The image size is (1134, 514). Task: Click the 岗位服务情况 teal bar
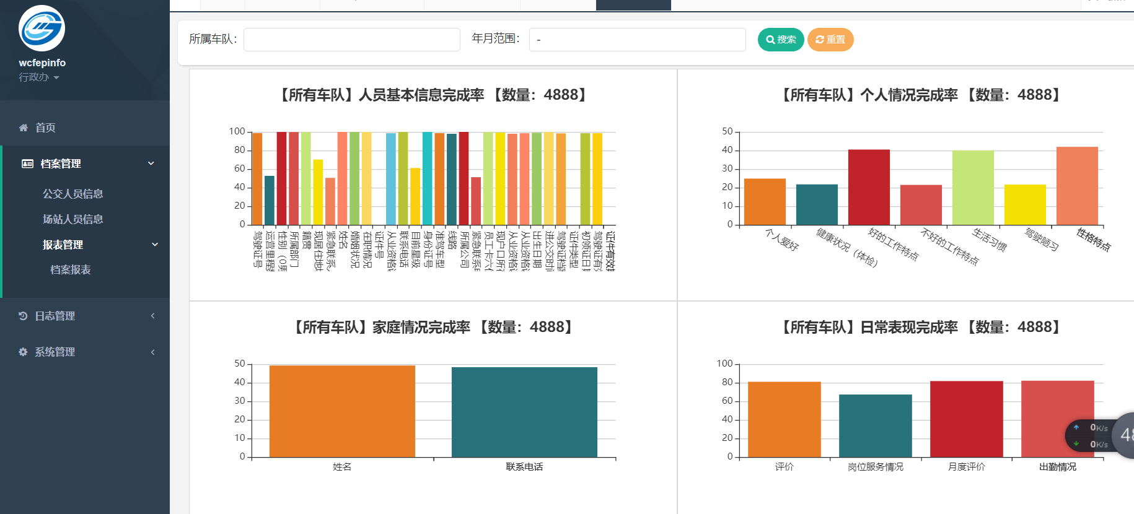point(876,426)
